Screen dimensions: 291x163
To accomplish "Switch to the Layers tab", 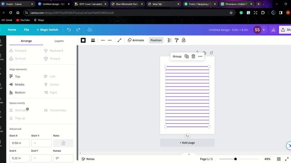I will point(59,41).
